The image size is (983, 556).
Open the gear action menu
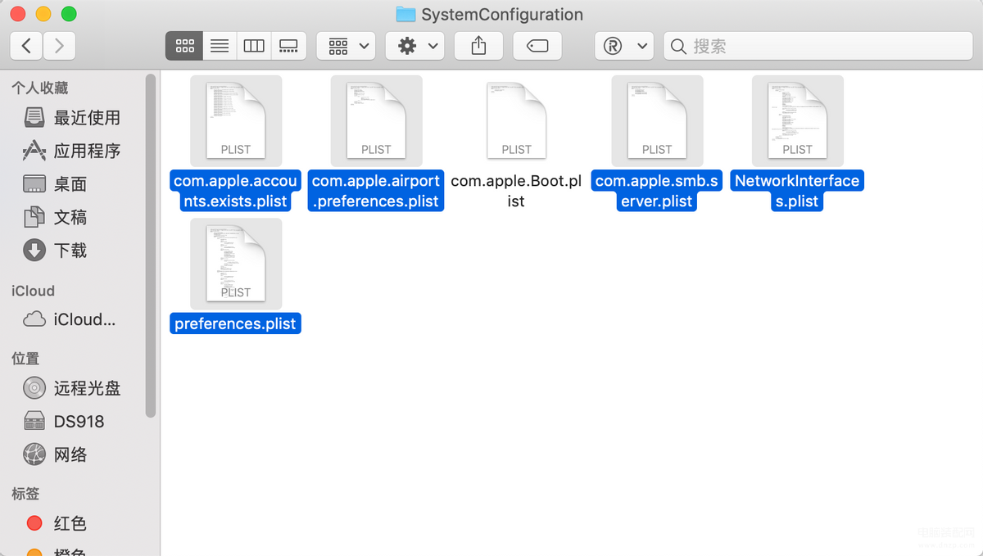[x=415, y=46]
